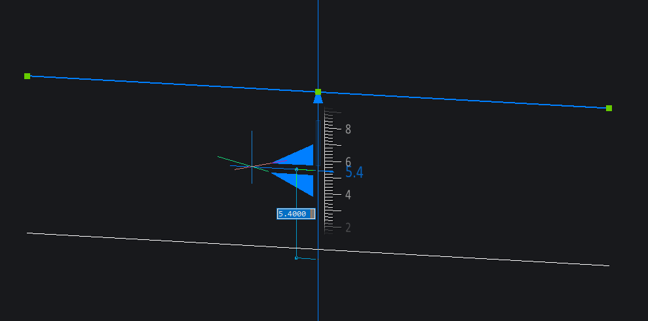The image size is (648, 321).
Task: Click the bottom node of the dimension line
Action: [x=296, y=258]
